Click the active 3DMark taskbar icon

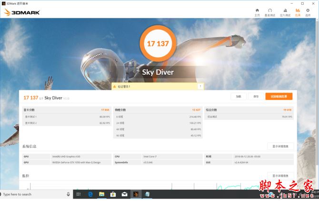[136, 194]
